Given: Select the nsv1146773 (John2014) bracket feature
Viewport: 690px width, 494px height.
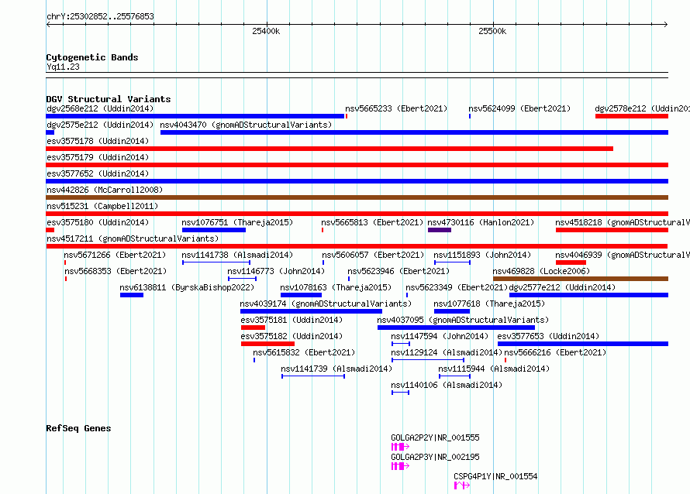Looking at the screenshot, I should pos(242,279).
